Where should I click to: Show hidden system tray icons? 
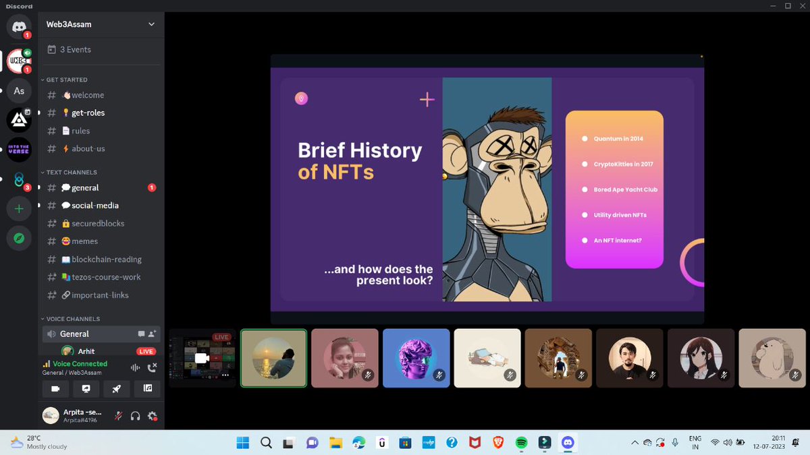634,442
